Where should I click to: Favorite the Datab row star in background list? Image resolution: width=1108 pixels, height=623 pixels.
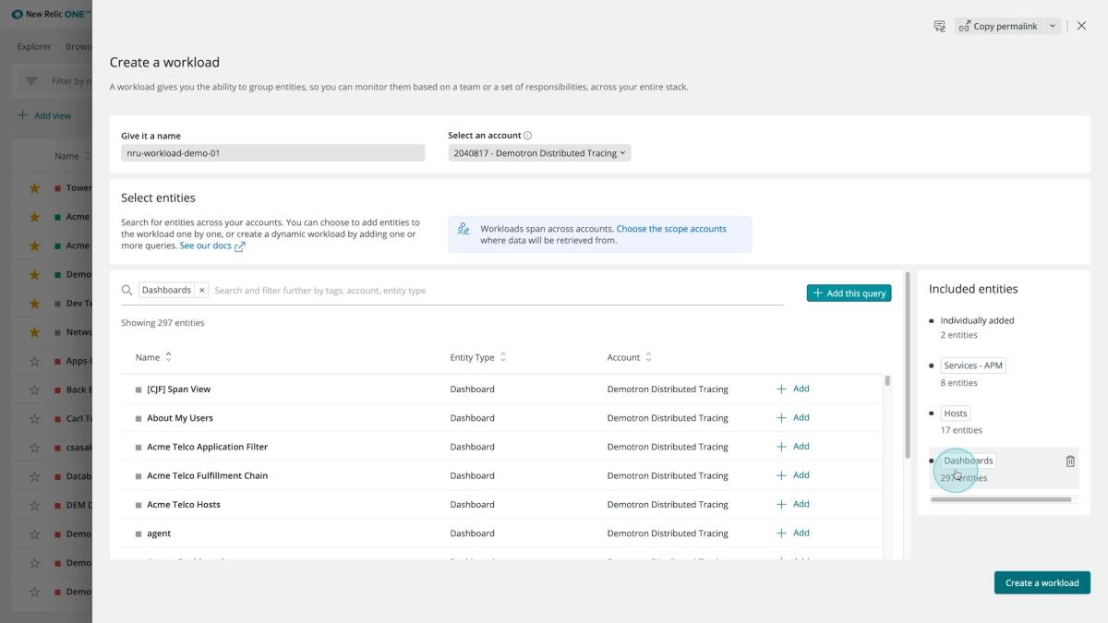[x=35, y=476]
